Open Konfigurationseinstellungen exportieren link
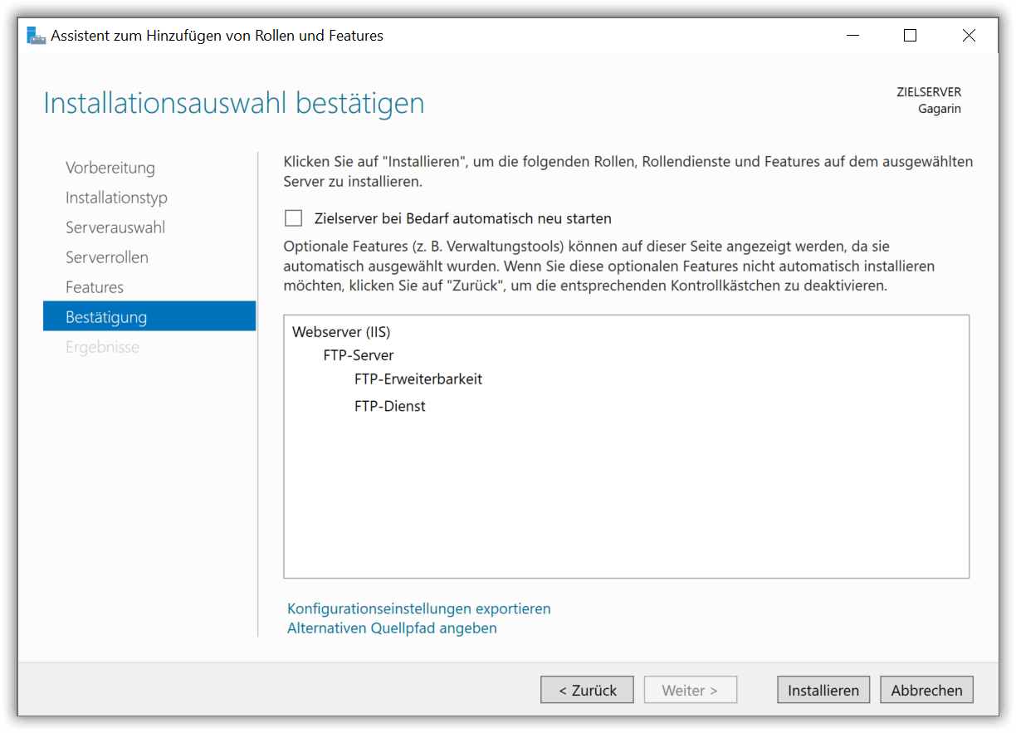The height and width of the screenshot is (733, 1016). tap(418, 608)
